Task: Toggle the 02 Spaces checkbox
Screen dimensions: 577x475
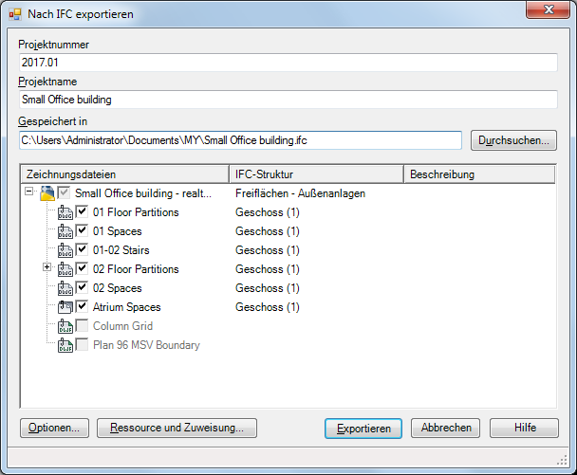Action: tap(83, 288)
